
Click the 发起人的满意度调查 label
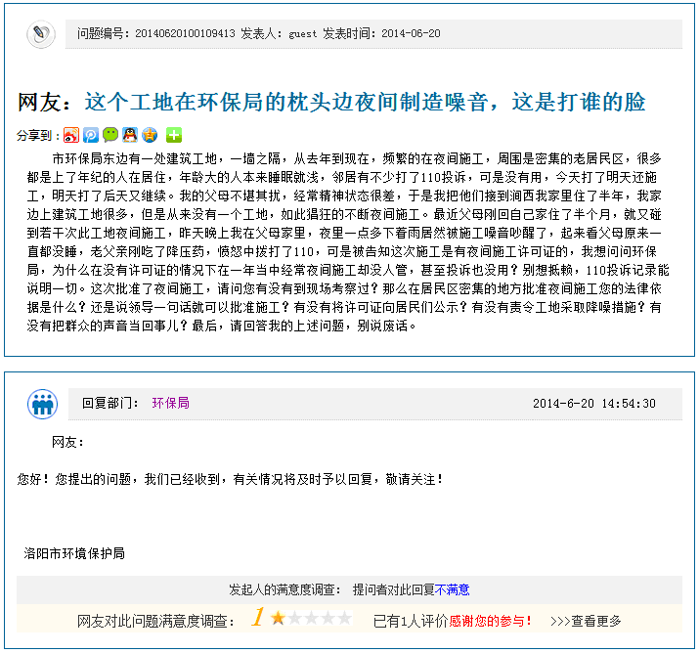[x=284, y=589]
